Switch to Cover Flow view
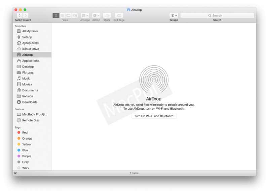Viewport: 269px width, 194px height. coord(75,15)
